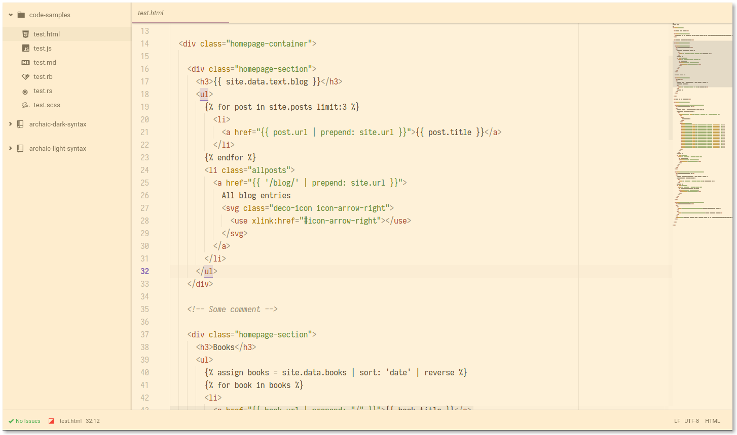Open test.rb in the tree
Screen dimensions: 737x435
[43, 76]
